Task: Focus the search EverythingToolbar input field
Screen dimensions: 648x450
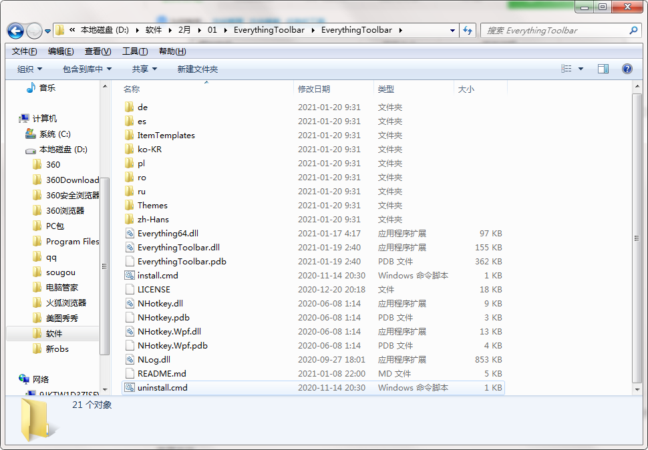Action: click(x=556, y=31)
